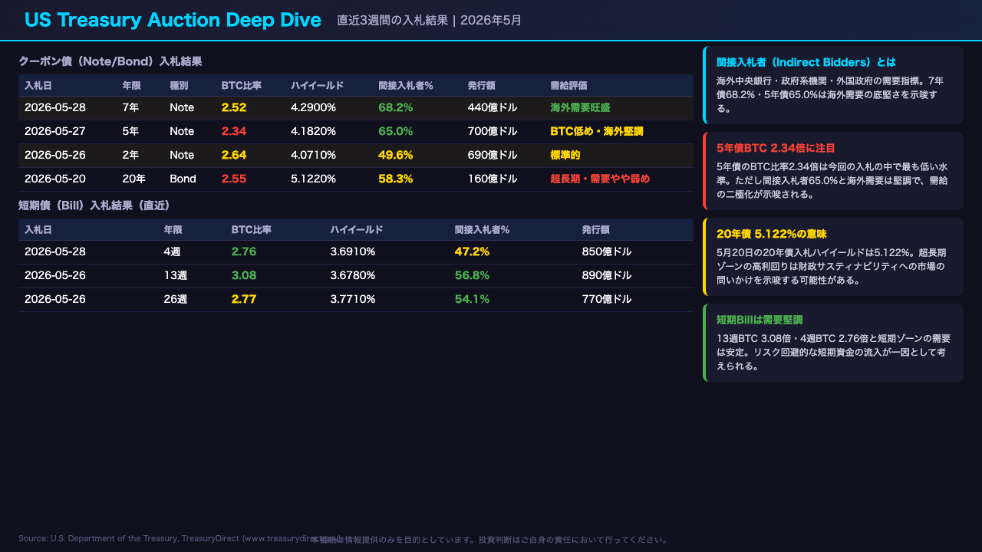Click the high yield 4.1820%
This screenshot has height=552, width=982.
313,131
